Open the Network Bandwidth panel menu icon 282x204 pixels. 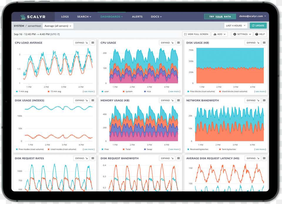coord(264,100)
